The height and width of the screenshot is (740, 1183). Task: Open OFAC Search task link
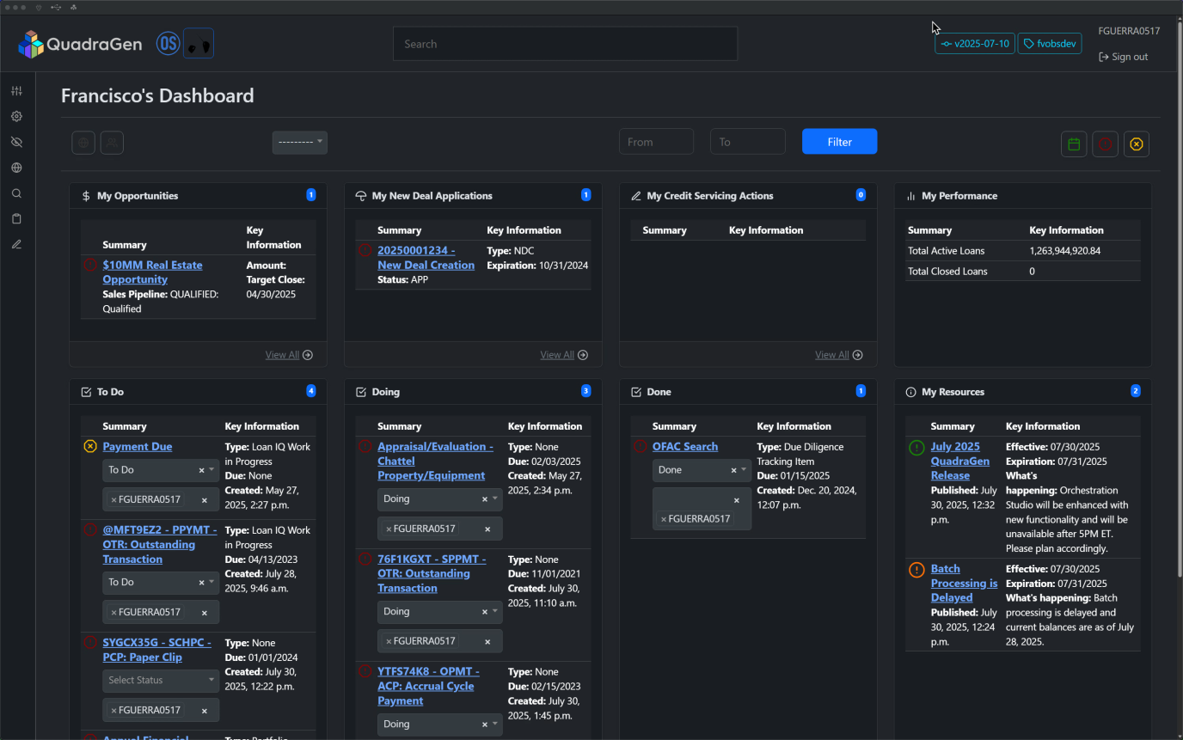tap(685, 447)
